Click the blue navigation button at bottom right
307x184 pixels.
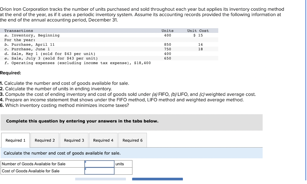tap(157, 179)
